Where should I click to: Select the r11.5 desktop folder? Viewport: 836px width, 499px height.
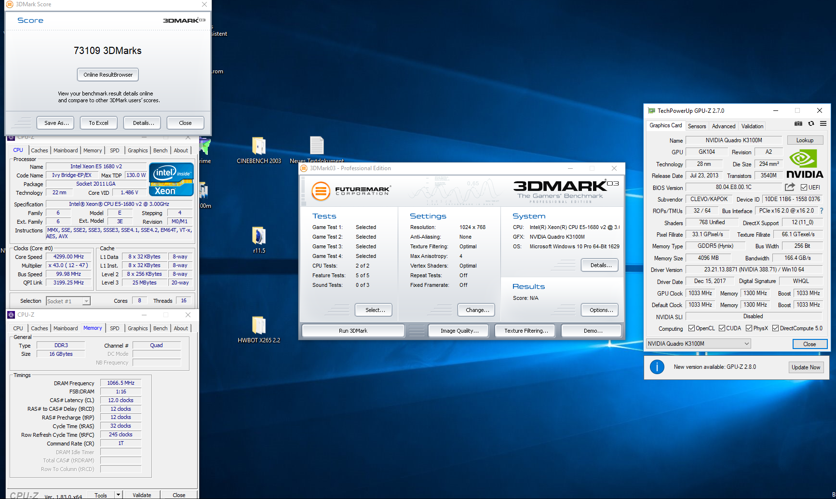[259, 240]
